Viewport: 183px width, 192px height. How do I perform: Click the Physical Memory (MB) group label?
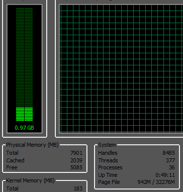pos(32,145)
